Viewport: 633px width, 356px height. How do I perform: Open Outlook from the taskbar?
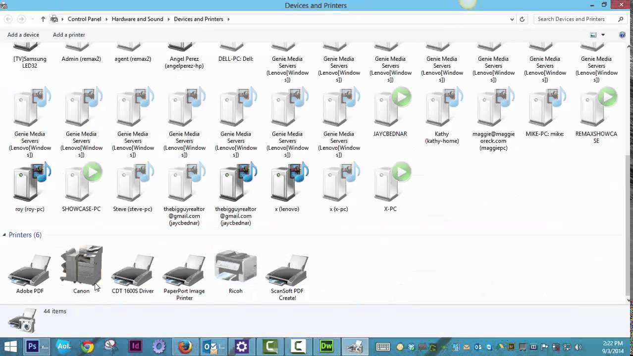214,347
